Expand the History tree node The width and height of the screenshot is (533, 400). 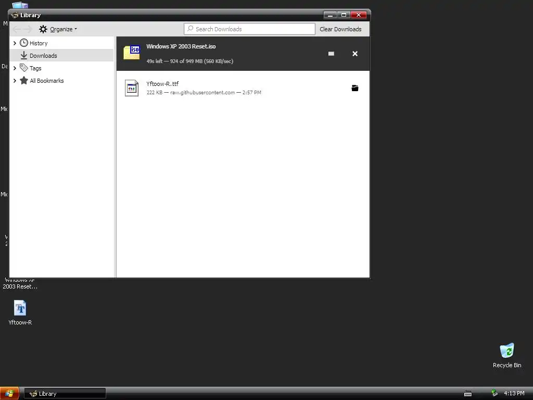(x=15, y=43)
